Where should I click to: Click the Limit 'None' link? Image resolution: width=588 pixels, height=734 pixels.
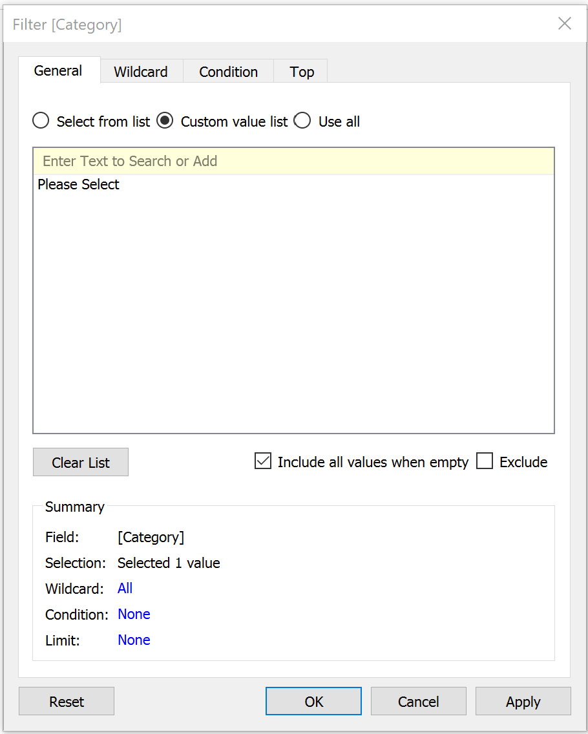coord(134,640)
